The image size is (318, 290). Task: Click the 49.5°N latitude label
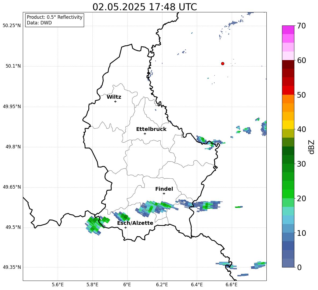tap(13, 227)
